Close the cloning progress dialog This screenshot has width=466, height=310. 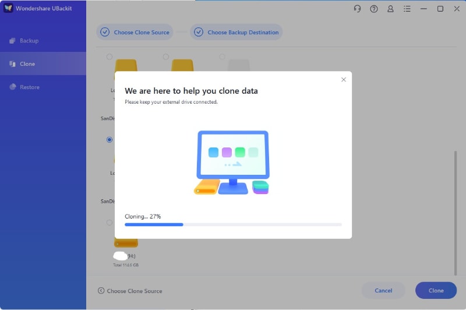344,80
